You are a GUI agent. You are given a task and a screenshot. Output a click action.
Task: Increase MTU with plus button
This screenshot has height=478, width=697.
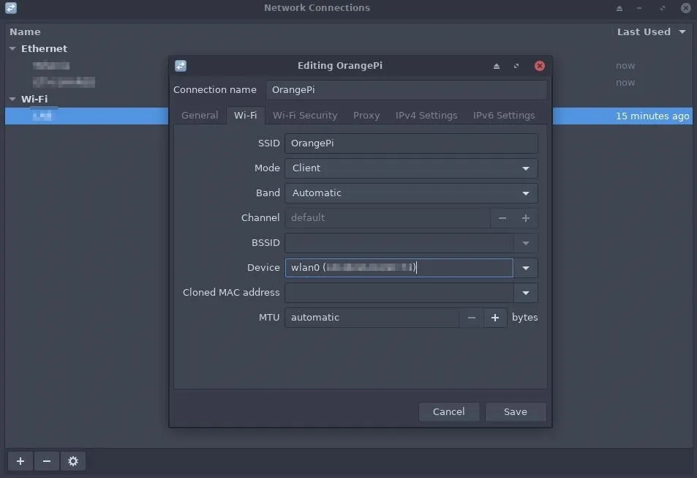tap(494, 318)
